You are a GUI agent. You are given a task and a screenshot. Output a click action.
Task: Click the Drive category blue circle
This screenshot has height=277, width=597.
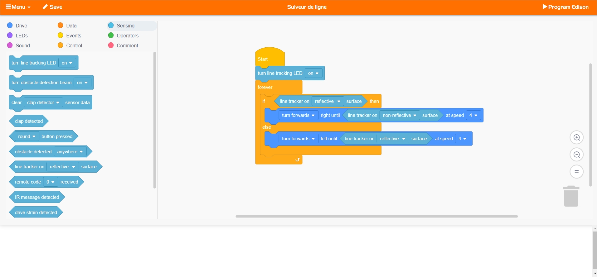pyautogui.click(x=10, y=26)
